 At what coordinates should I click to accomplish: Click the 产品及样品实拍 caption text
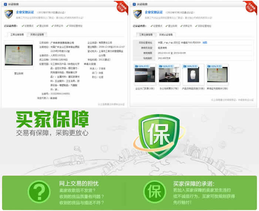coord(193,89)
